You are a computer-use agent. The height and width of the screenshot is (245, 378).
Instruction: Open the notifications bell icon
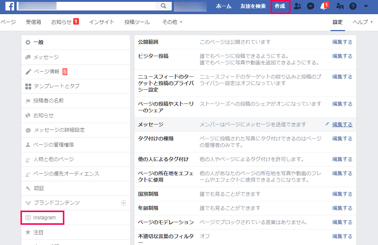tap(323, 6)
